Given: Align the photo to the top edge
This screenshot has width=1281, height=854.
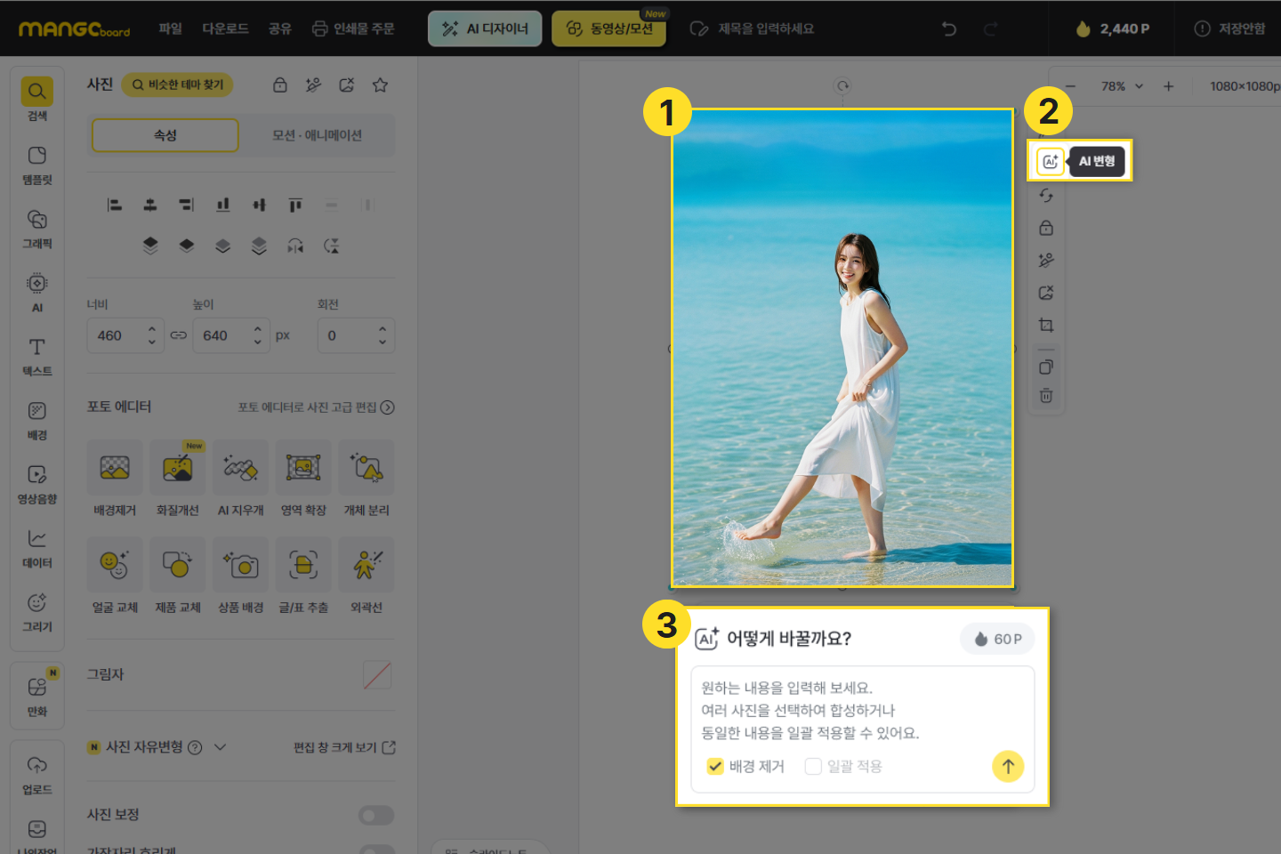Looking at the screenshot, I should 295,205.
